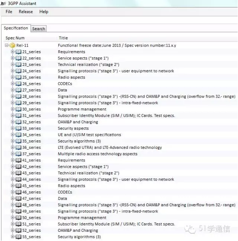The width and height of the screenshot is (238, 241).
Task: Expand the 41_series node
Action: click(x=13, y=160)
